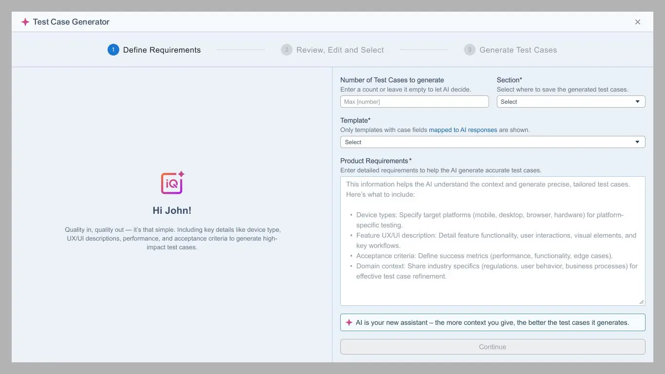Screen dimensions: 665x374
Task: Open the mapped to AI responses link
Action: coord(463,130)
